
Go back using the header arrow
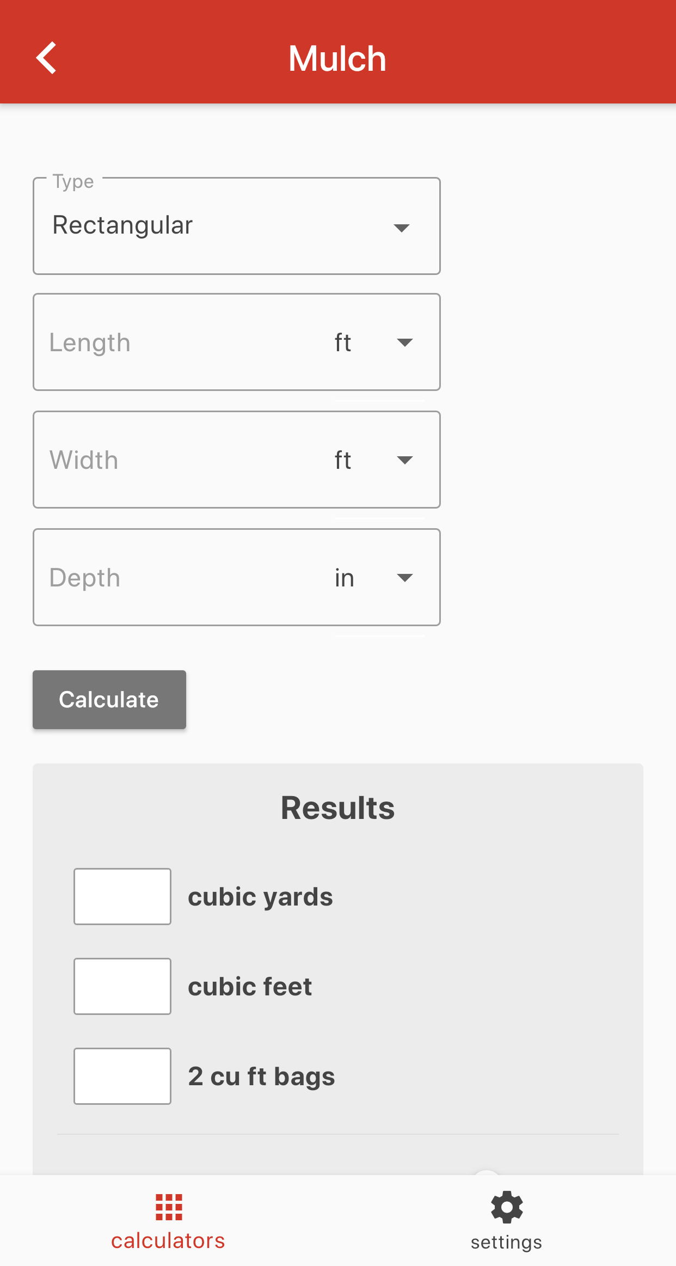click(46, 58)
